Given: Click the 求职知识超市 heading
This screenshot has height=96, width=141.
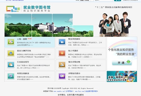Looking at the screenshot, I should coord(74,73).
